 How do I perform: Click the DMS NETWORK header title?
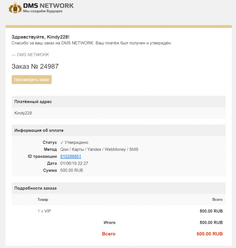(x=48, y=5)
